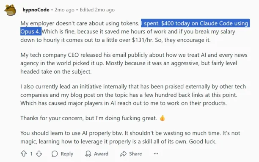Open the three-dot more options menu
The height and width of the screenshot is (162, 259).
coord(156,154)
